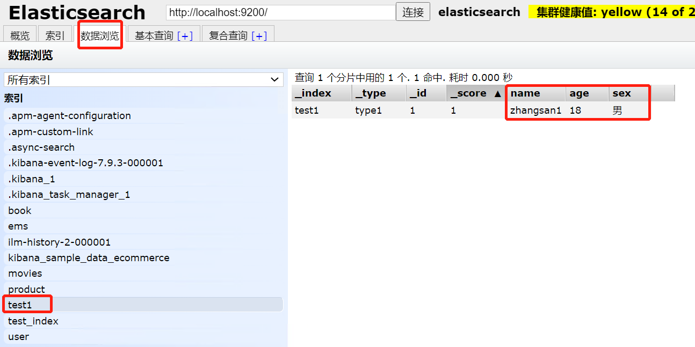Add a new basic query with [+]
The image size is (695, 347).
[185, 36]
